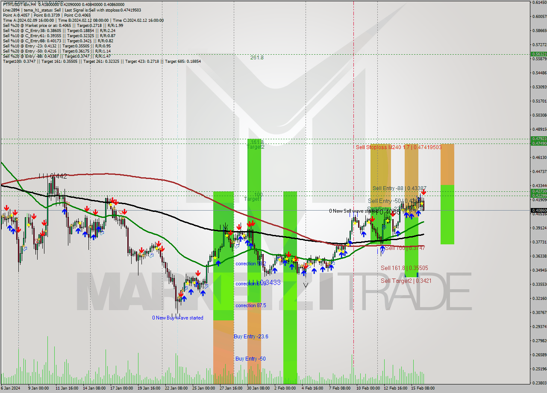Image resolution: width=547 pixels, height=393 pixels.
Task: Click the green 0.47921 price tag on the axis
Action: point(538,139)
